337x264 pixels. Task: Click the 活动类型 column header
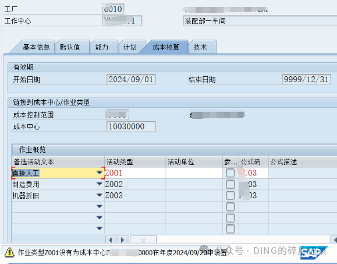point(135,162)
